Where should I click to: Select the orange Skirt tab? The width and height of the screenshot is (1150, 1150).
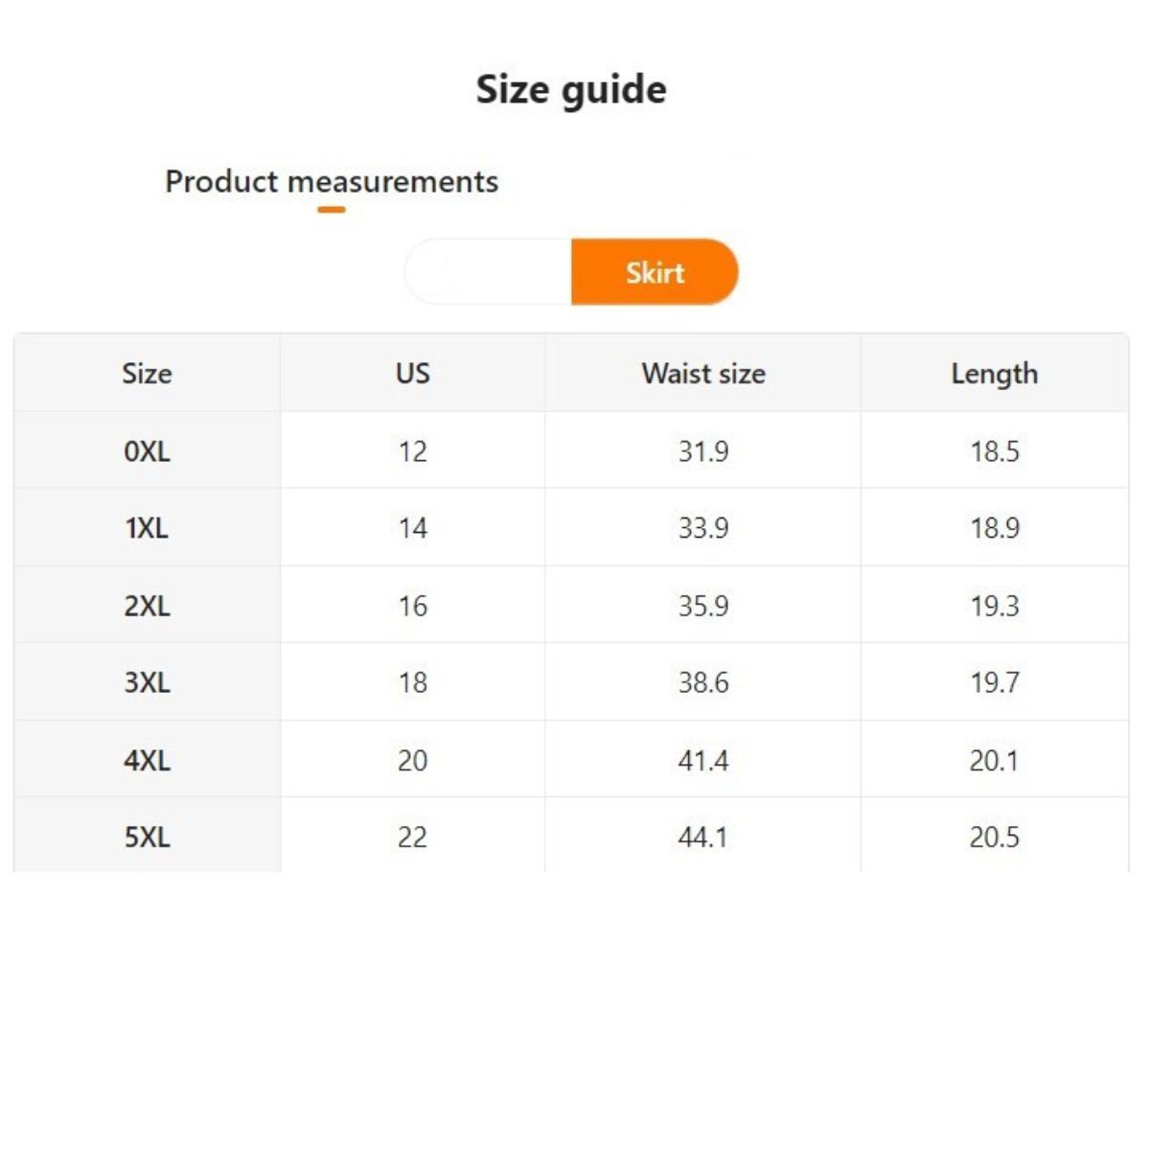pyautogui.click(x=655, y=272)
